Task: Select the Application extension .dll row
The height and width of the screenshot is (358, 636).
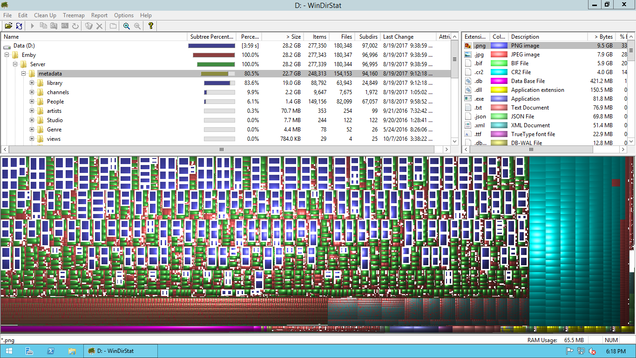Action: 545,90
